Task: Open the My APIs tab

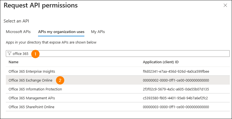Action: coord(98,32)
